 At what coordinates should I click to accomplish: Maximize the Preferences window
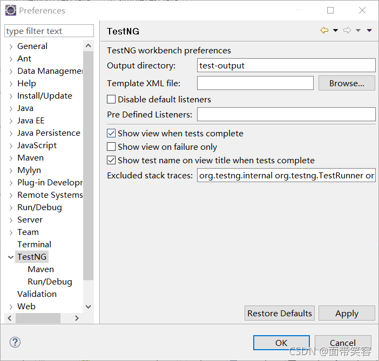(330, 10)
